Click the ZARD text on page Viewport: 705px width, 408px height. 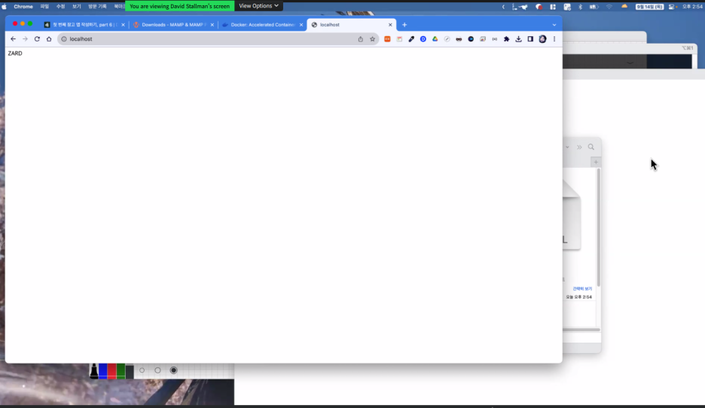click(15, 53)
